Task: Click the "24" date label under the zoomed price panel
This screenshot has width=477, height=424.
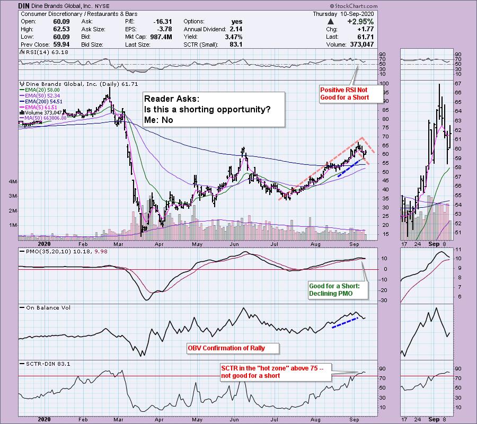Action: pos(418,244)
